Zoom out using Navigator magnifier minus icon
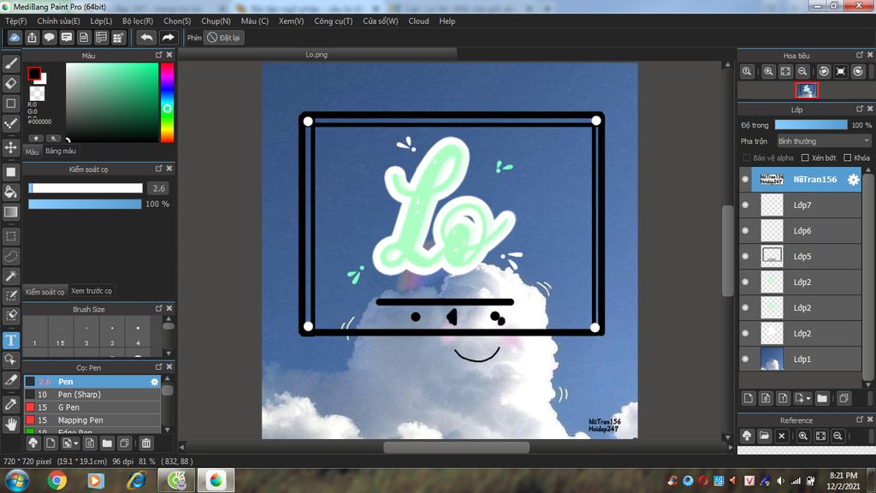The height and width of the screenshot is (493, 876). 802,72
